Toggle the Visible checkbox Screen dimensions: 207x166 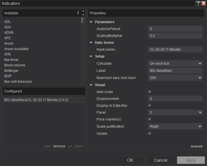click(x=150, y=133)
